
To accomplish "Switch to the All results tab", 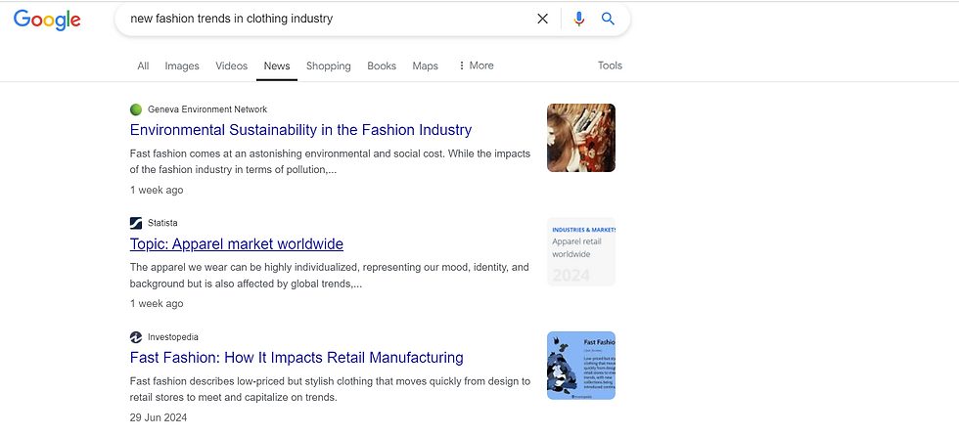I will pos(143,65).
